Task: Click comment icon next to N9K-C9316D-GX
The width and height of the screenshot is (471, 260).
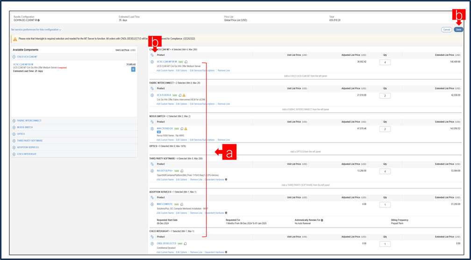Action: pyautogui.click(x=182, y=128)
